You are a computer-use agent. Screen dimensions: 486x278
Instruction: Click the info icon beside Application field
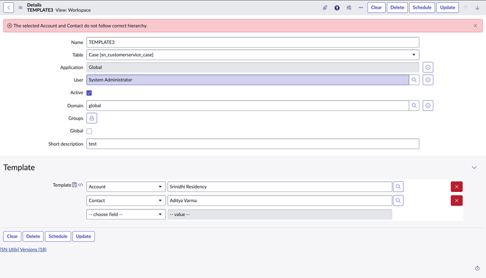point(428,67)
